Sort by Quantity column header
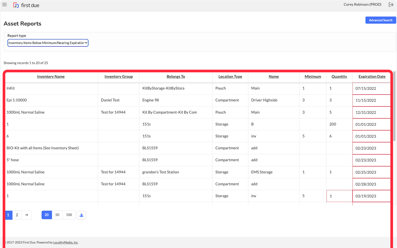Viewport: 397px width, 248px height. [x=339, y=77]
